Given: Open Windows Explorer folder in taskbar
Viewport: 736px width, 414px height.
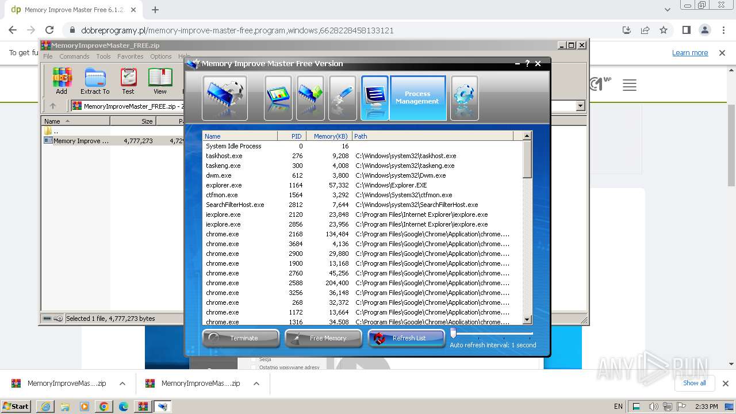Looking at the screenshot, I should pyautogui.click(x=65, y=407).
